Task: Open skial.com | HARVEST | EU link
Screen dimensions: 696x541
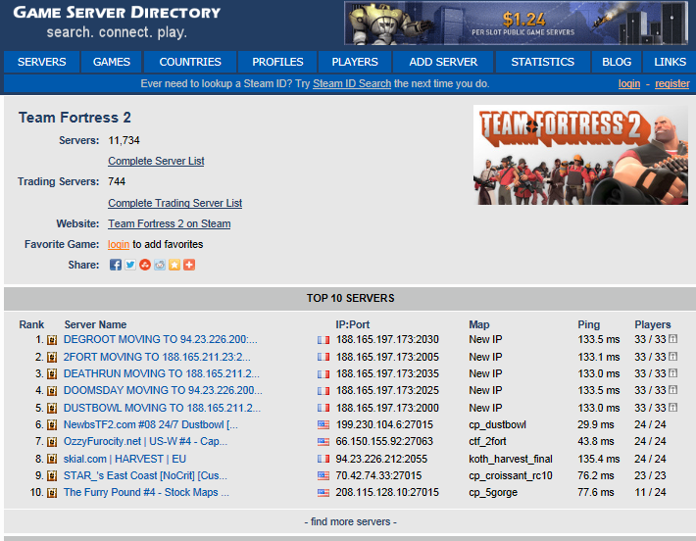Action: click(x=124, y=459)
